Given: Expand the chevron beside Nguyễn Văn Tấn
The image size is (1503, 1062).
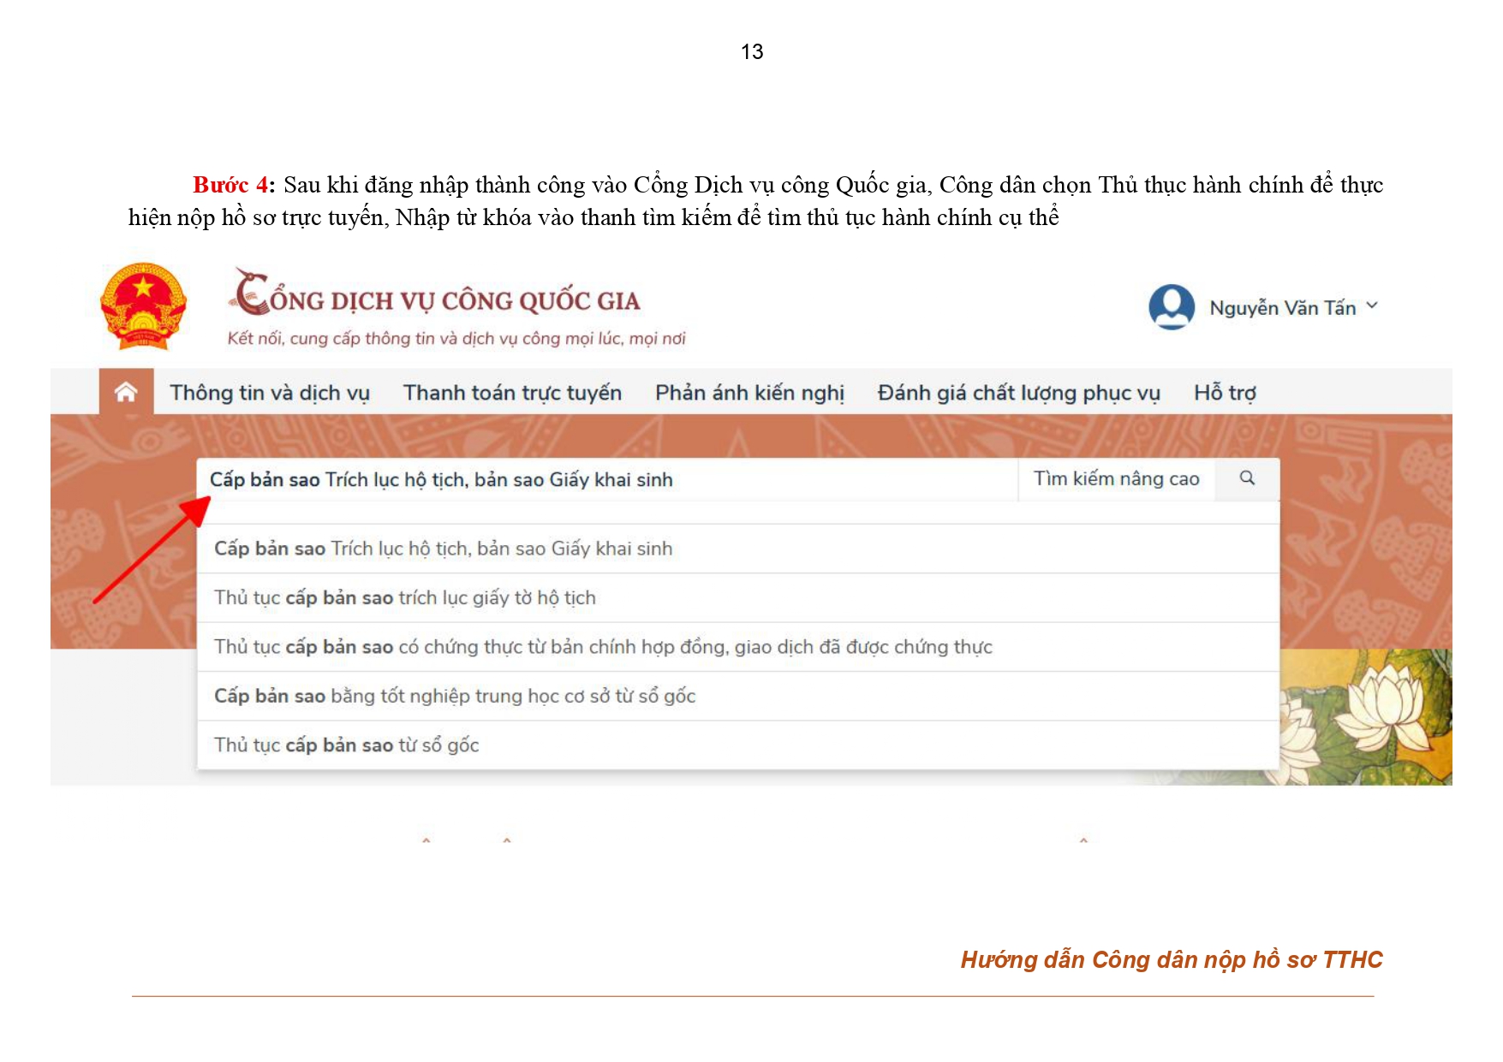Looking at the screenshot, I should (1372, 306).
